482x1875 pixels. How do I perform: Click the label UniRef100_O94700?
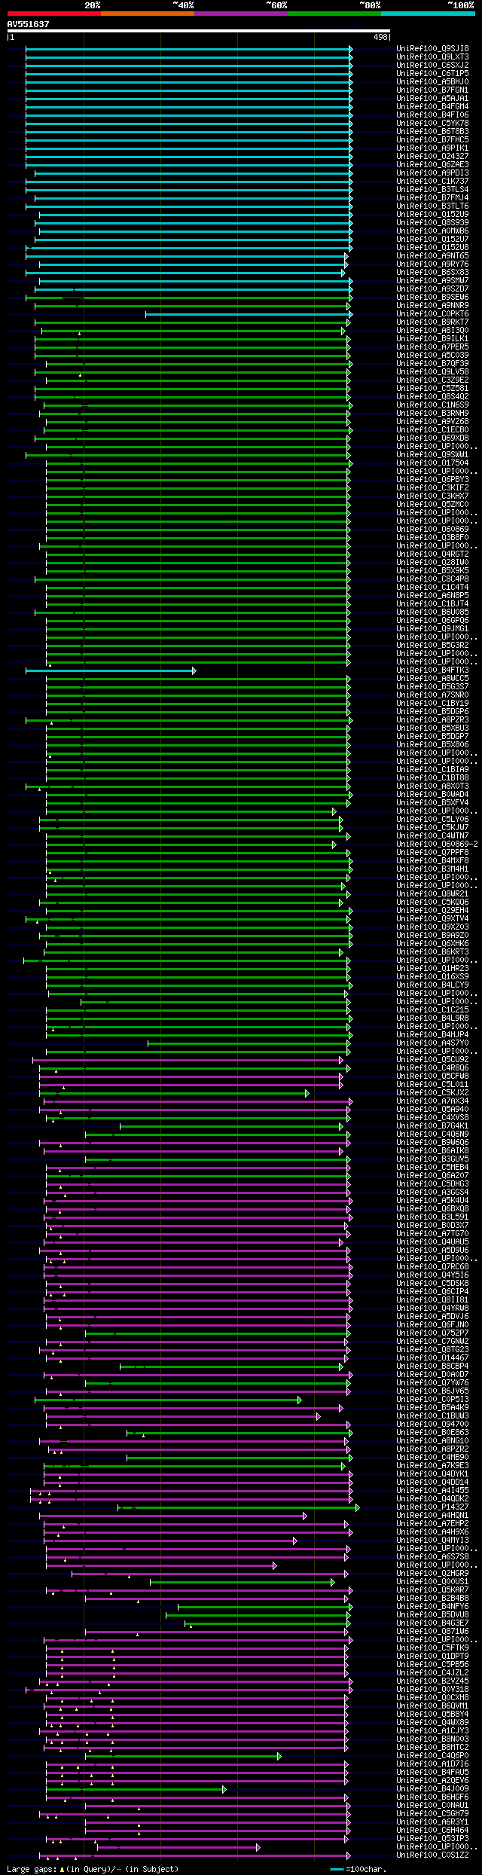pyautogui.click(x=432, y=1425)
